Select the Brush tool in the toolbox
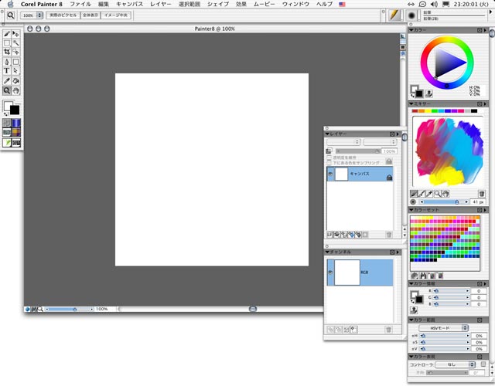 pyautogui.click(x=7, y=34)
